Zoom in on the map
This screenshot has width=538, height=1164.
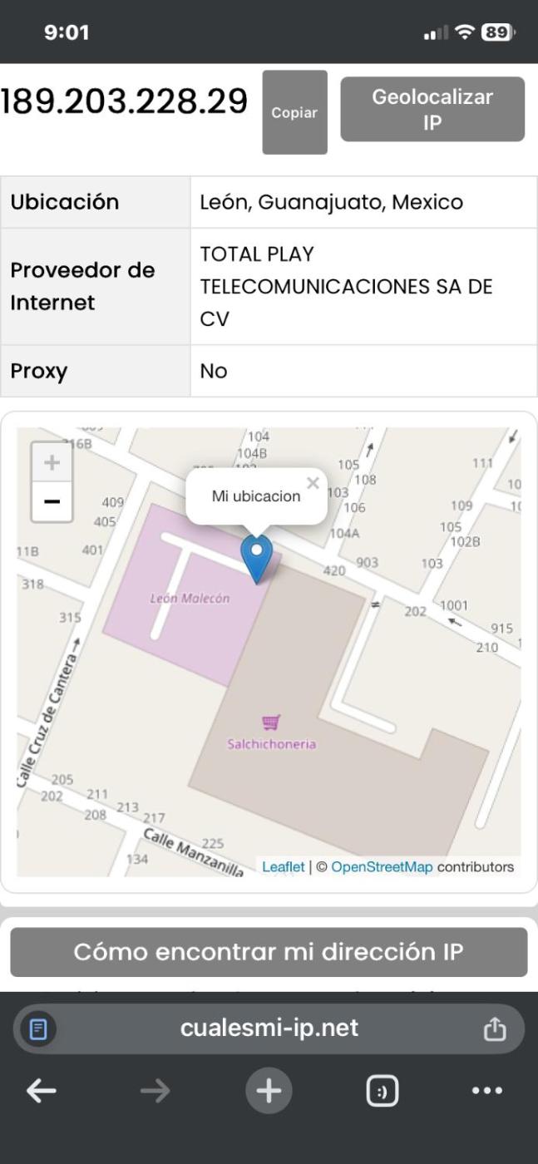pyautogui.click(x=52, y=462)
